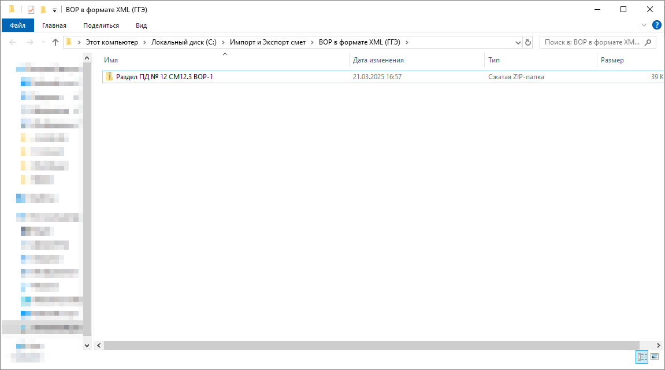Click the Help question mark icon
The height and width of the screenshot is (370, 665).
pos(656,25)
